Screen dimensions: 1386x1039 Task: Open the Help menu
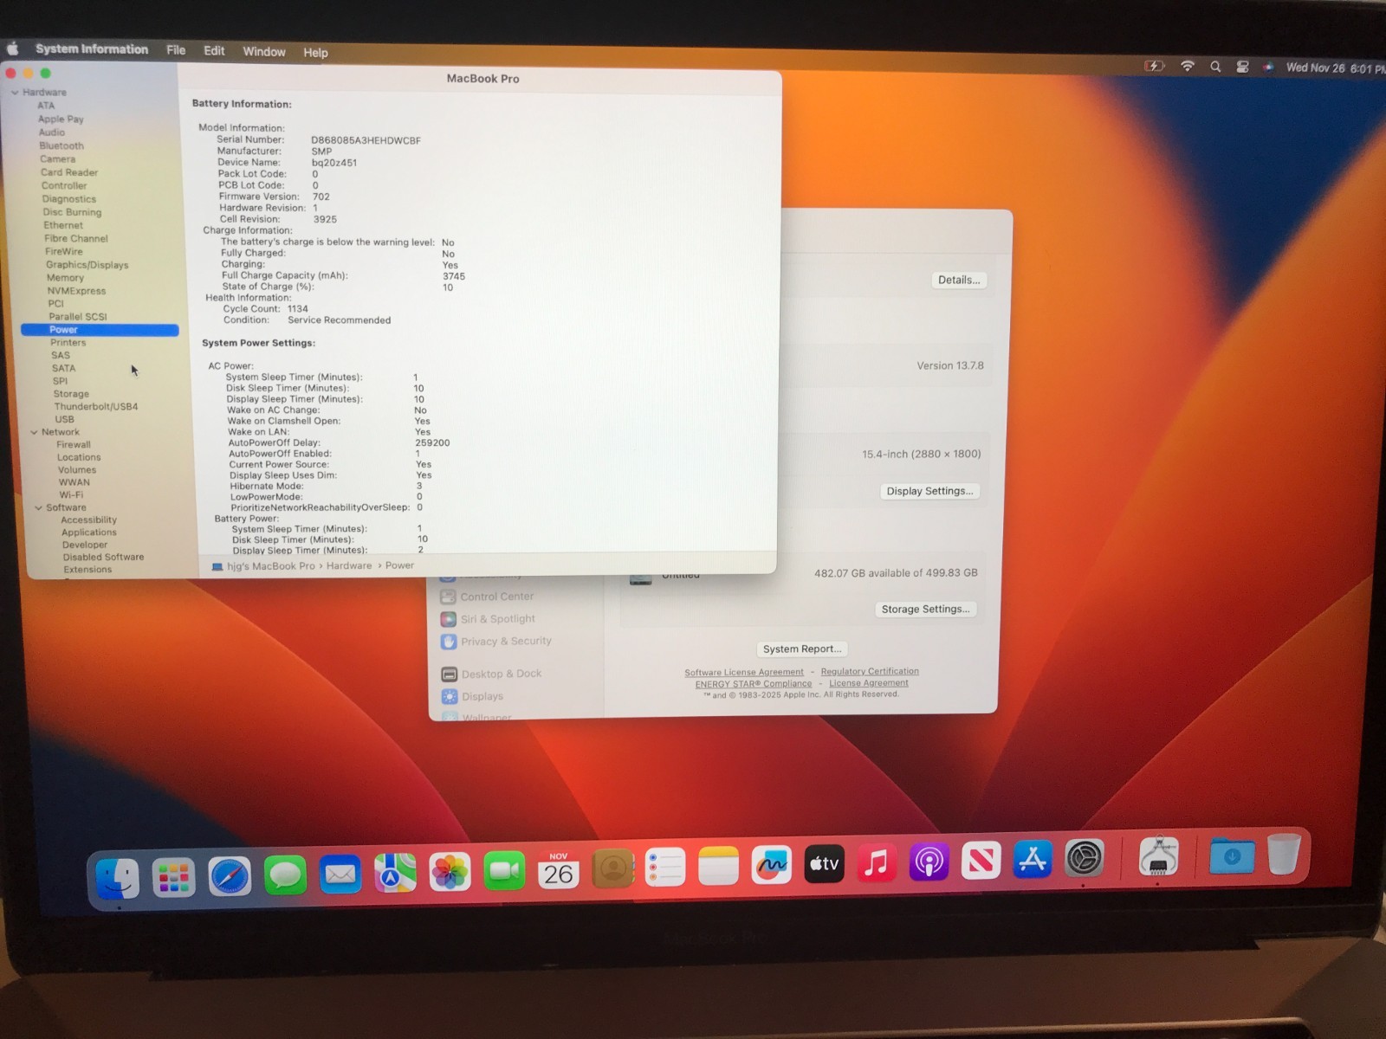315,53
